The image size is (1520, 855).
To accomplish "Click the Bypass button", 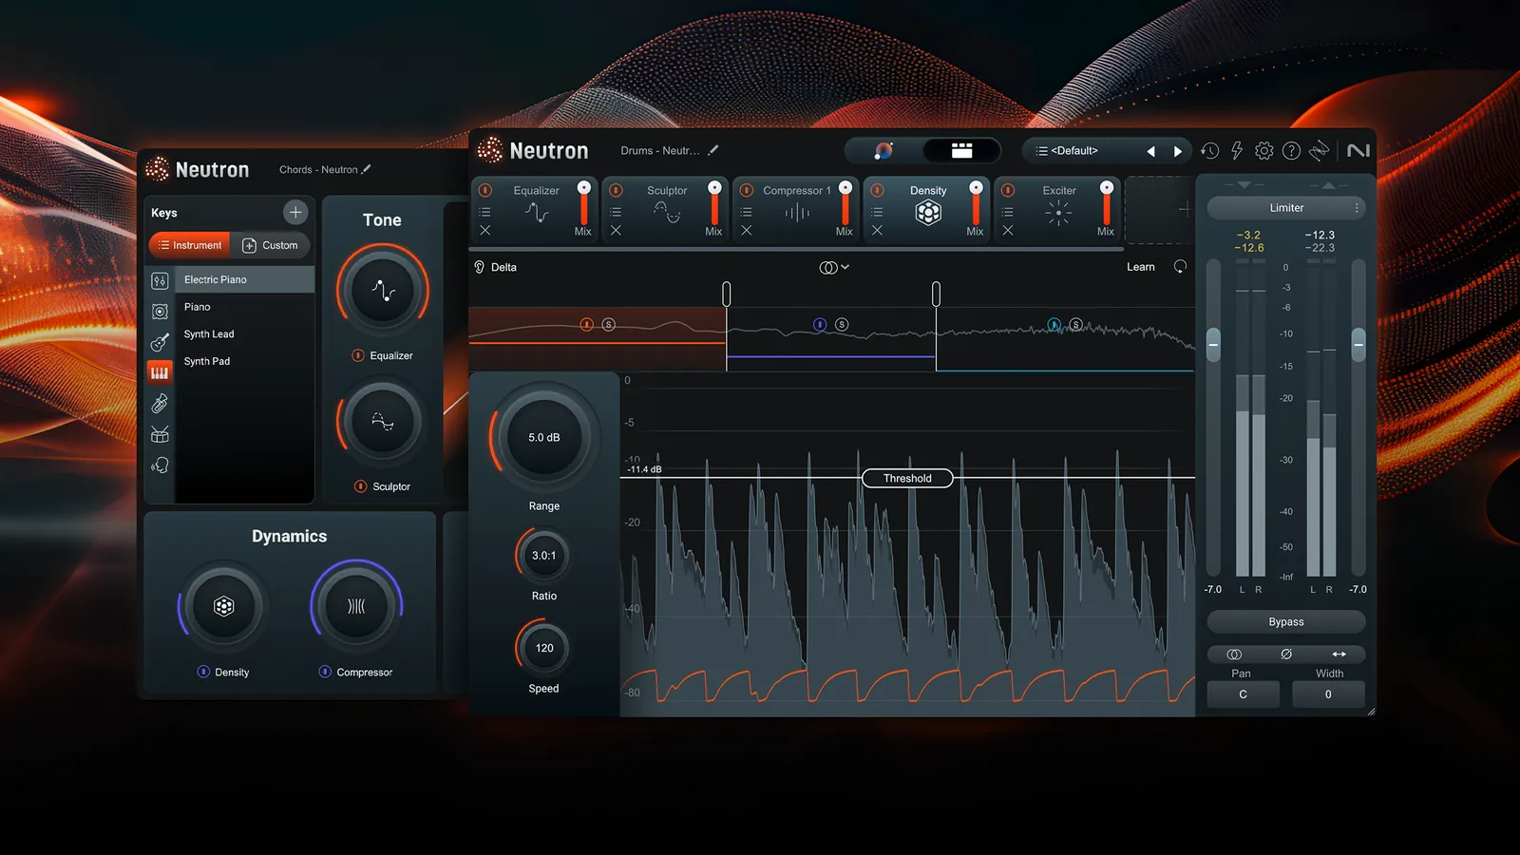I will click(x=1286, y=621).
